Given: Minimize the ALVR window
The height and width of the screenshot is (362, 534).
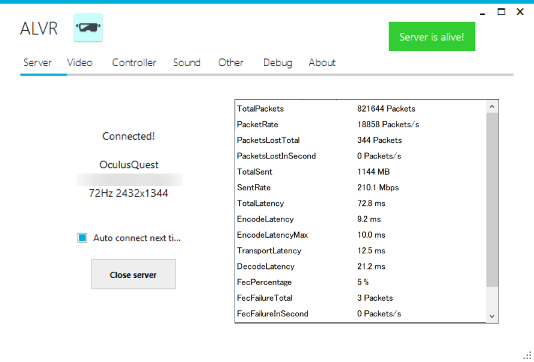Looking at the screenshot, I should coord(483,13).
